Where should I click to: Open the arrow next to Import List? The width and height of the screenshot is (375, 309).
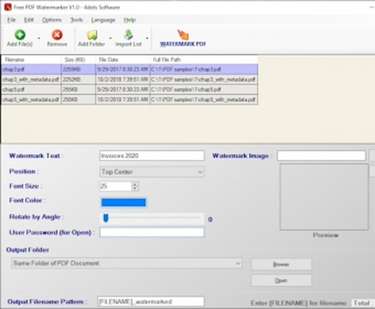[x=147, y=38]
